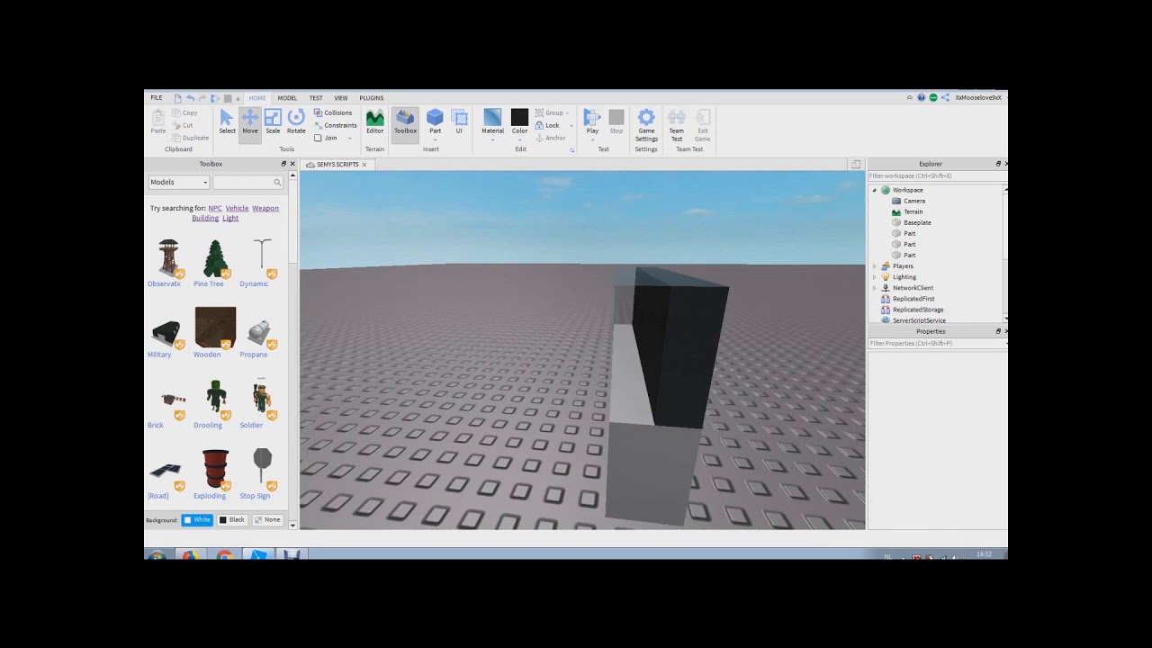The height and width of the screenshot is (648, 1152).
Task: Click the Undo arrow in quick access
Action: [190, 97]
